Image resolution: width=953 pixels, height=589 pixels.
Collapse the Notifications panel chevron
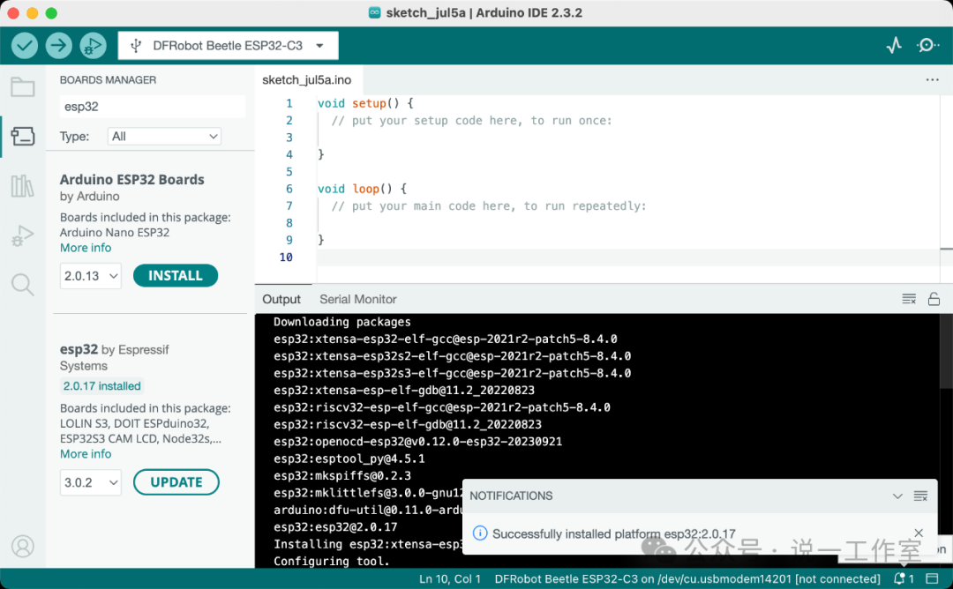[x=897, y=496]
